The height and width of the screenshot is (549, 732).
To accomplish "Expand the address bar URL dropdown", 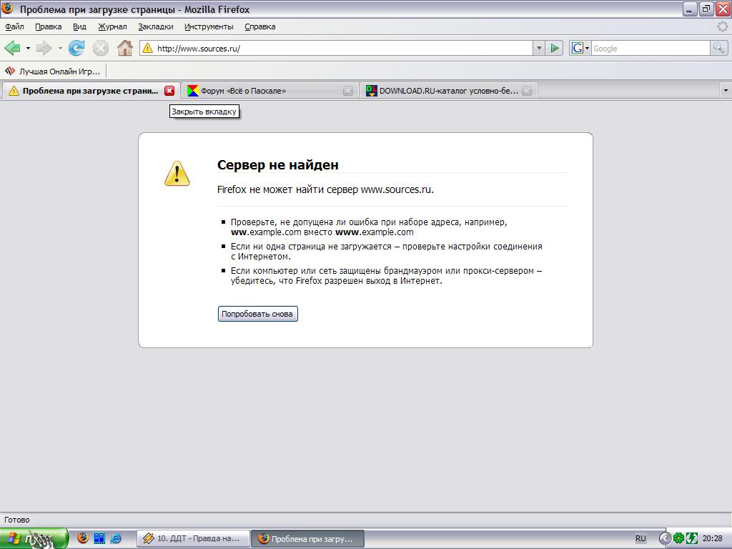I will coord(539,48).
